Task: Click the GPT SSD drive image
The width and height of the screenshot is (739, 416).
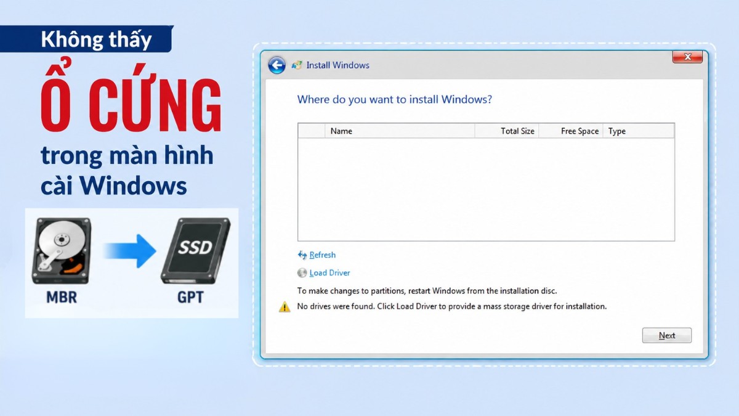Action: pos(195,251)
